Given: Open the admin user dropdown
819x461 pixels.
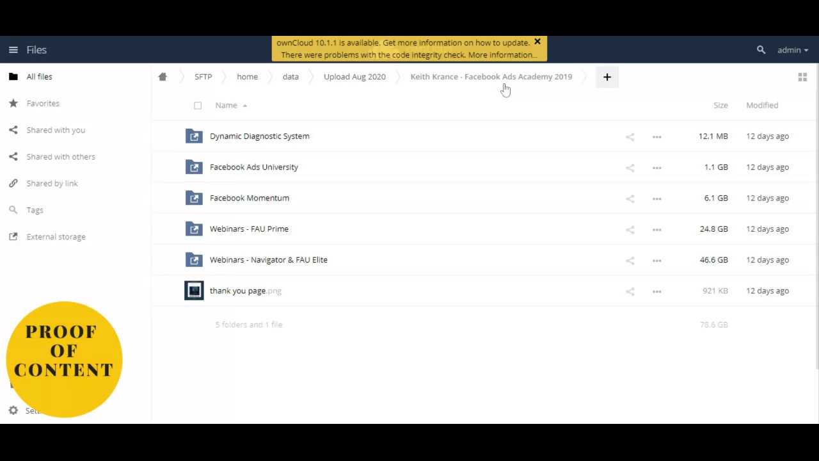Looking at the screenshot, I should coord(793,50).
